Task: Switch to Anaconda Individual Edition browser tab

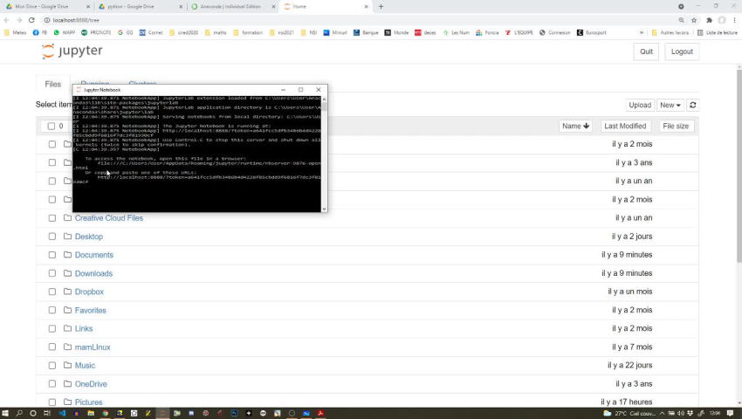Action: coord(231,6)
